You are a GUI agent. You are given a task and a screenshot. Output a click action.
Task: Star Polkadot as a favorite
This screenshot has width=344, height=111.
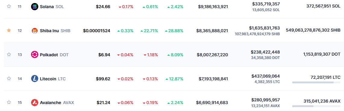(x=9, y=54)
